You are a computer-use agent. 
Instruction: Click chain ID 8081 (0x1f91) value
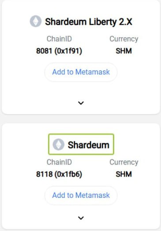59,51
